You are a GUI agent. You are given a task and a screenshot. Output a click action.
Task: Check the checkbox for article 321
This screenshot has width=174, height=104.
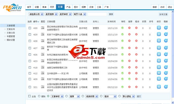pos(30,87)
